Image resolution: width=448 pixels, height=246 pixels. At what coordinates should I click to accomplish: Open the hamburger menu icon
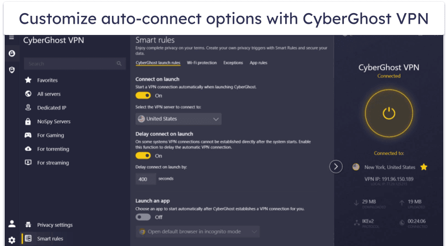[12, 37]
